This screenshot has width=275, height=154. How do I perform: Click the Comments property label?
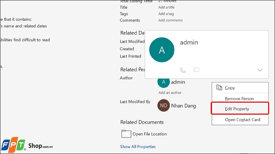click(x=130, y=20)
